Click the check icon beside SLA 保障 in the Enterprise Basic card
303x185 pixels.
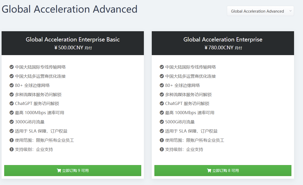(x=11, y=131)
